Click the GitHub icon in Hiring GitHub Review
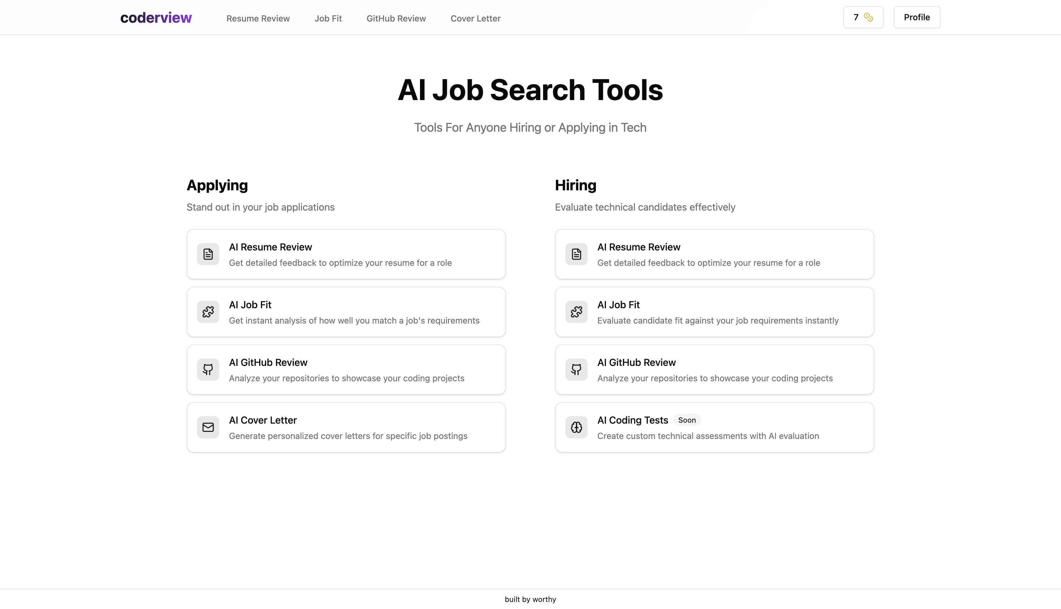This screenshot has width=1061, height=609. click(576, 369)
